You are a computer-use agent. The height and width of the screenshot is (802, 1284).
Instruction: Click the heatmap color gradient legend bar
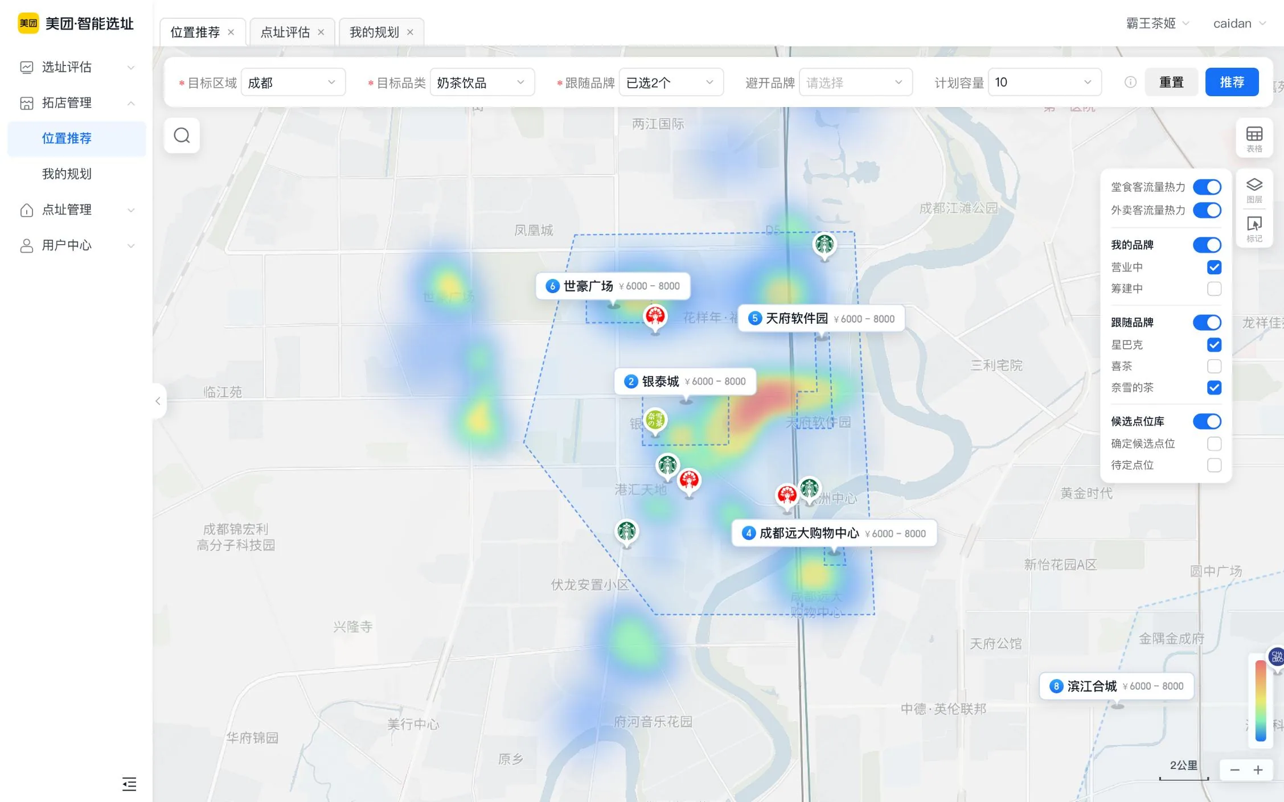(1261, 701)
